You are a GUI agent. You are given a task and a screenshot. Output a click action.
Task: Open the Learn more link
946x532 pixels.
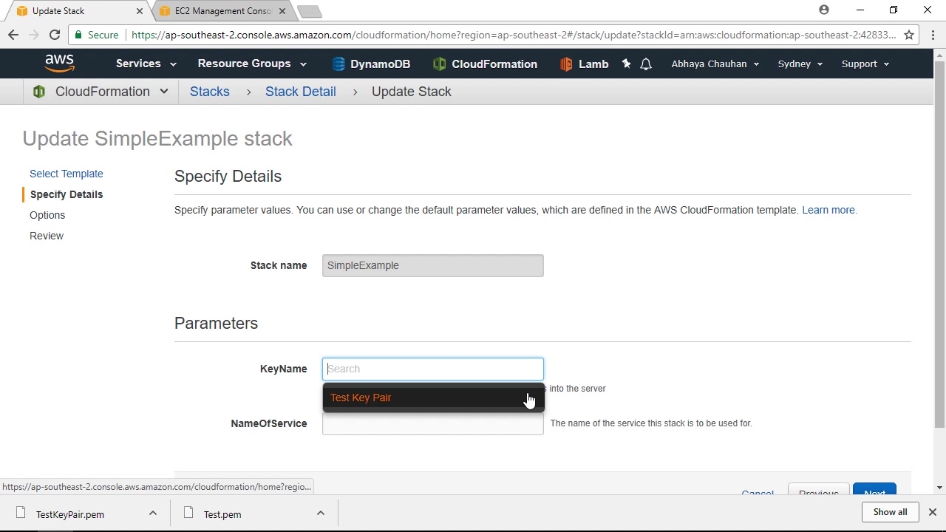[829, 210]
